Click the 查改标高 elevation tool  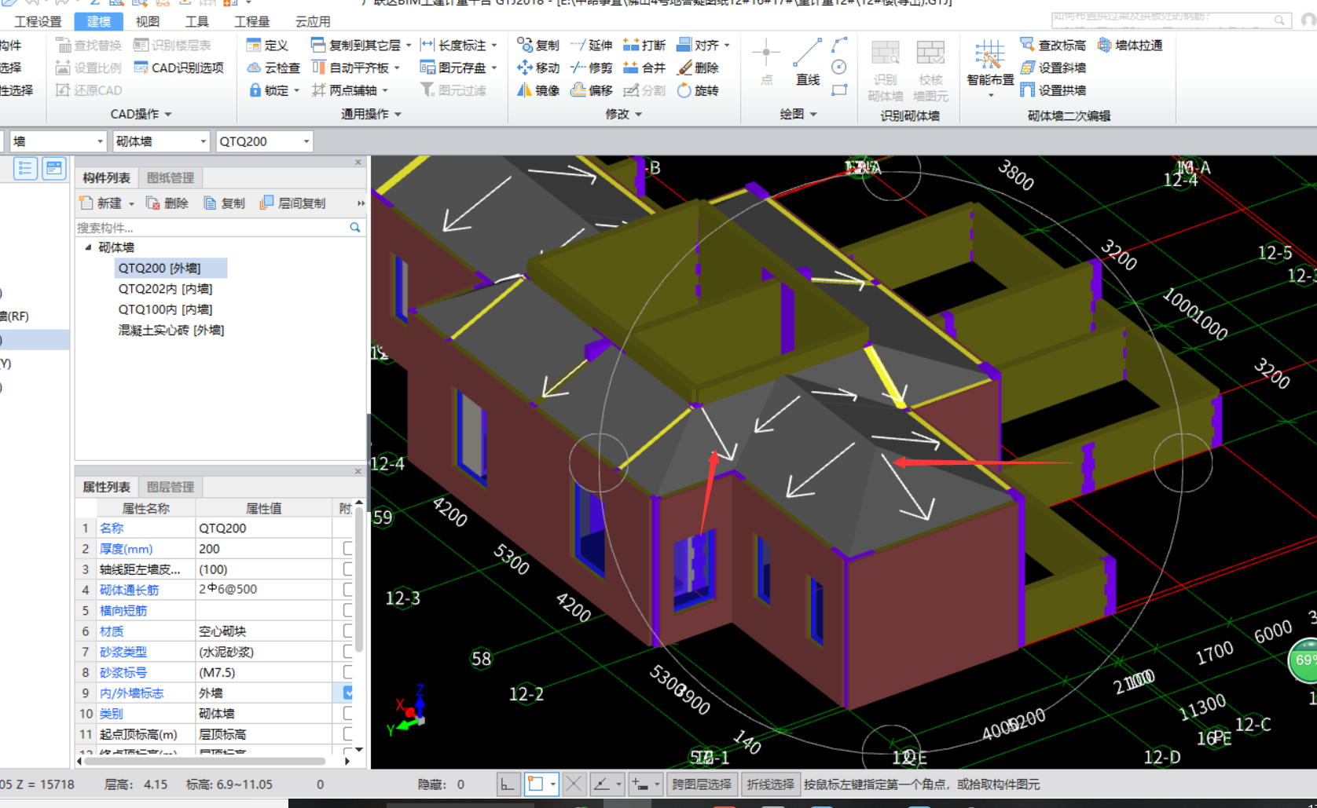point(1053,46)
